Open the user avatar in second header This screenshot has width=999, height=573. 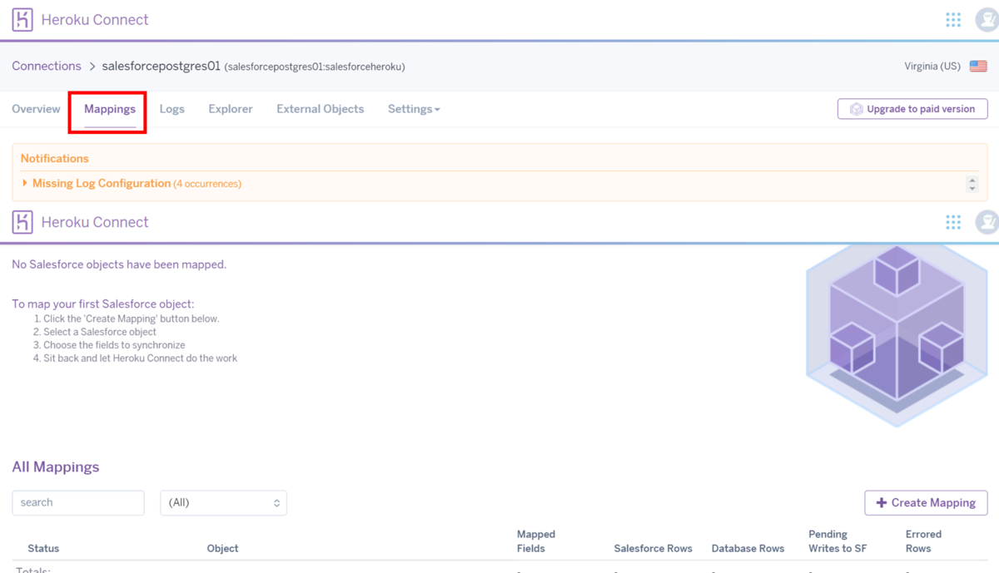tap(987, 222)
